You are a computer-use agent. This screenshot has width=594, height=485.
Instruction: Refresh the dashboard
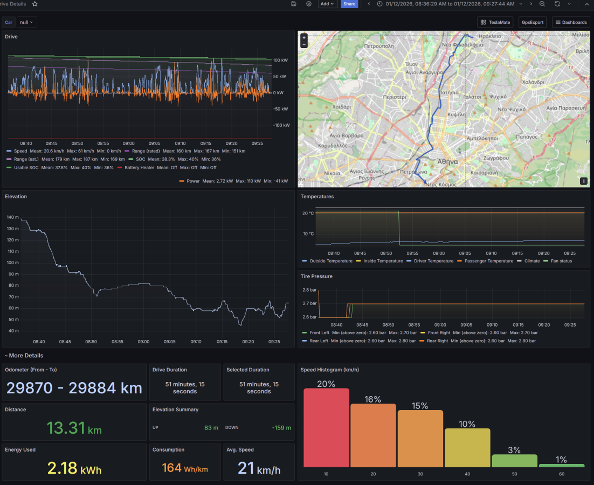click(x=557, y=4)
